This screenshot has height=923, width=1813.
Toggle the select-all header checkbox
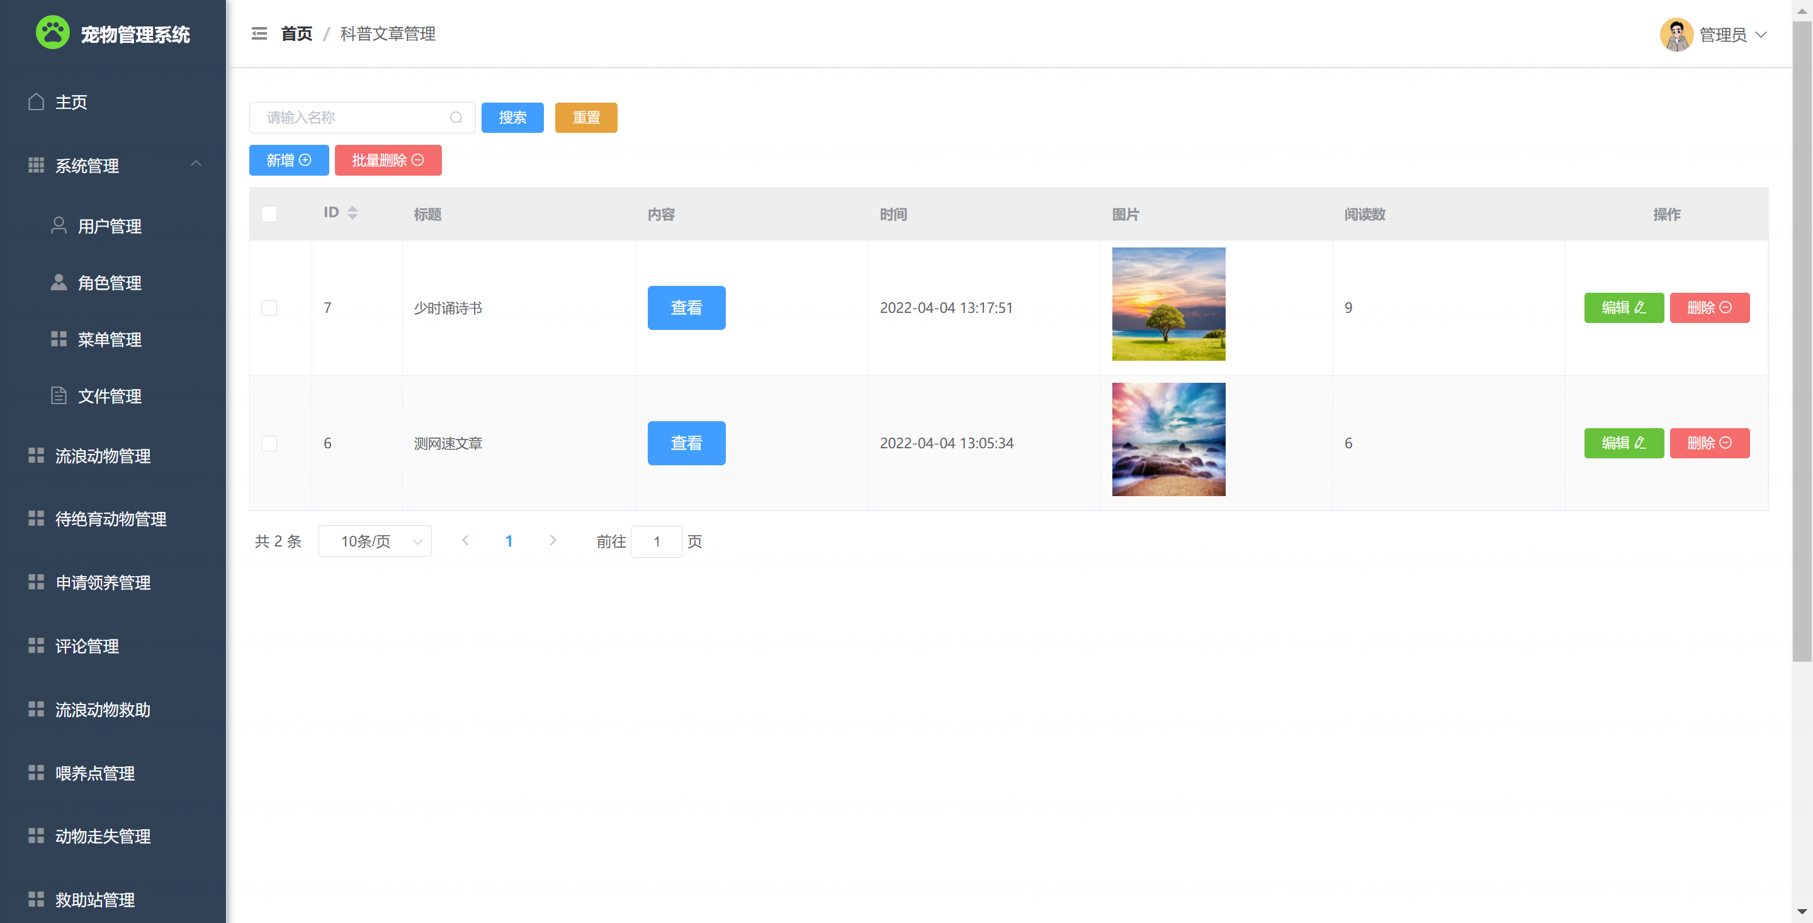pyautogui.click(x=269, y=214)
